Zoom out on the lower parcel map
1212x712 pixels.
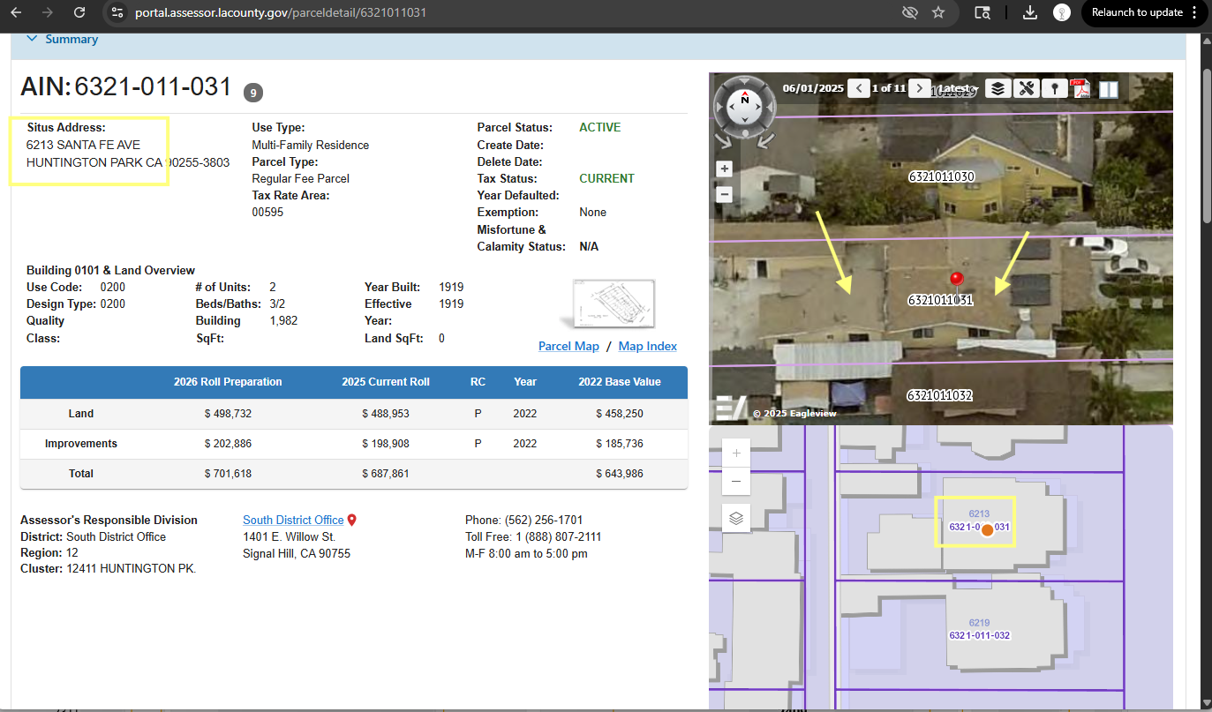[x=736, y=482]
